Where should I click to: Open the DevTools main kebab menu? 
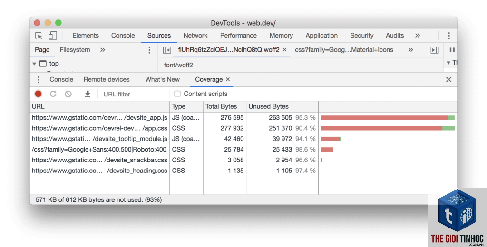tap(449, 36)
